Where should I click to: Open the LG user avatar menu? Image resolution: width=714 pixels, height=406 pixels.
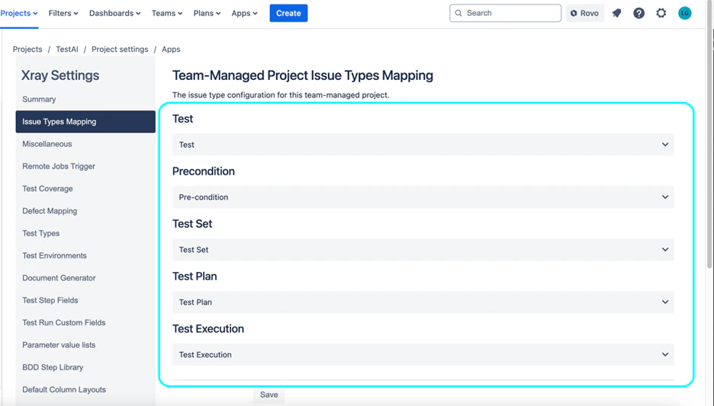click(x=684, y=13)
